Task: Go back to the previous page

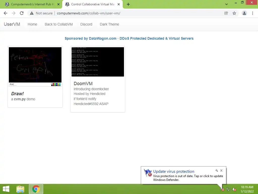Action: coord(6,13)
